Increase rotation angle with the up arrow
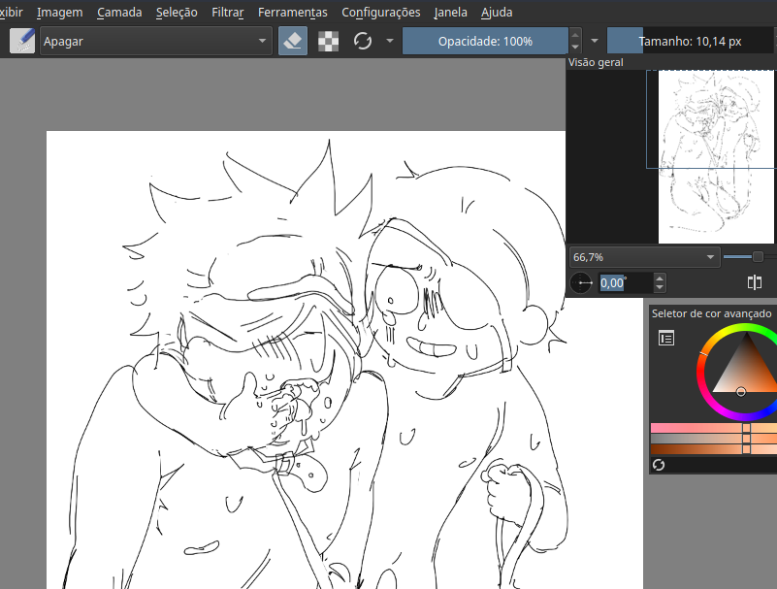This screenshot has width=777, height=589. tap(660, 278)
